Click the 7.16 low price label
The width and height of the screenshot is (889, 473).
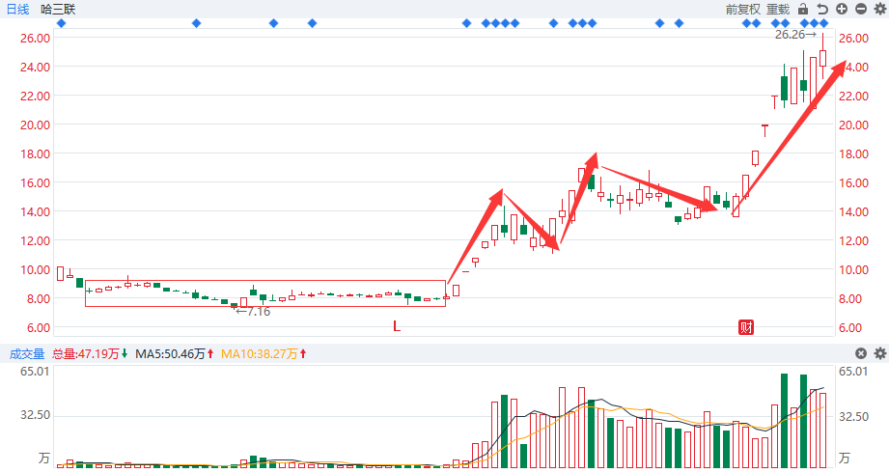coord(254,311)
